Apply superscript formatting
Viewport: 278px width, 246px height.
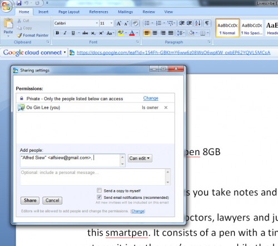pos(101,33)
